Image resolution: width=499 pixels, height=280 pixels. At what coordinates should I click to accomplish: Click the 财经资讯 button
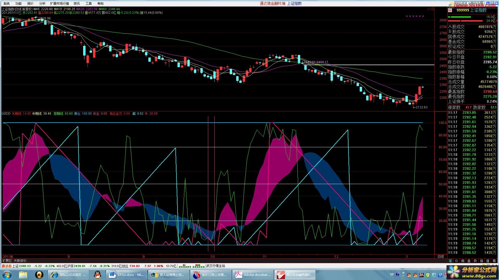[x=461, y=3]
